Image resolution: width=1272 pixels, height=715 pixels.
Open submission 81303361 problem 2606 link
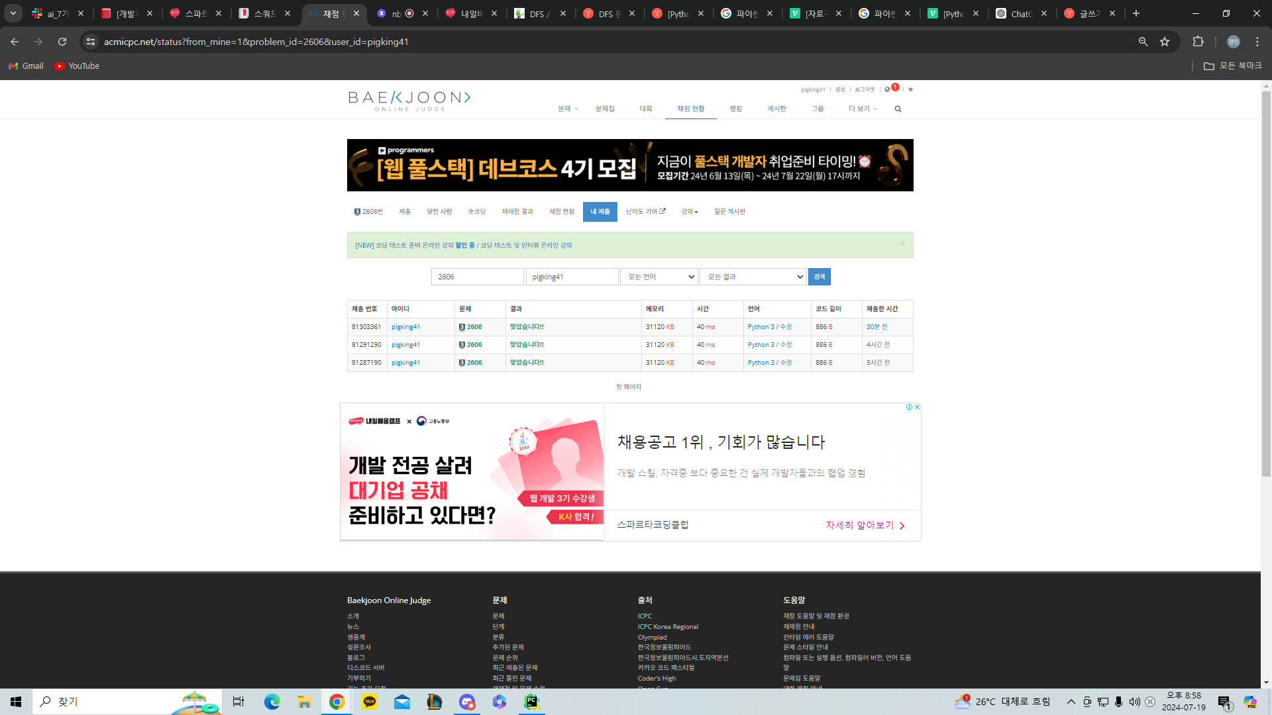[474, 327]
